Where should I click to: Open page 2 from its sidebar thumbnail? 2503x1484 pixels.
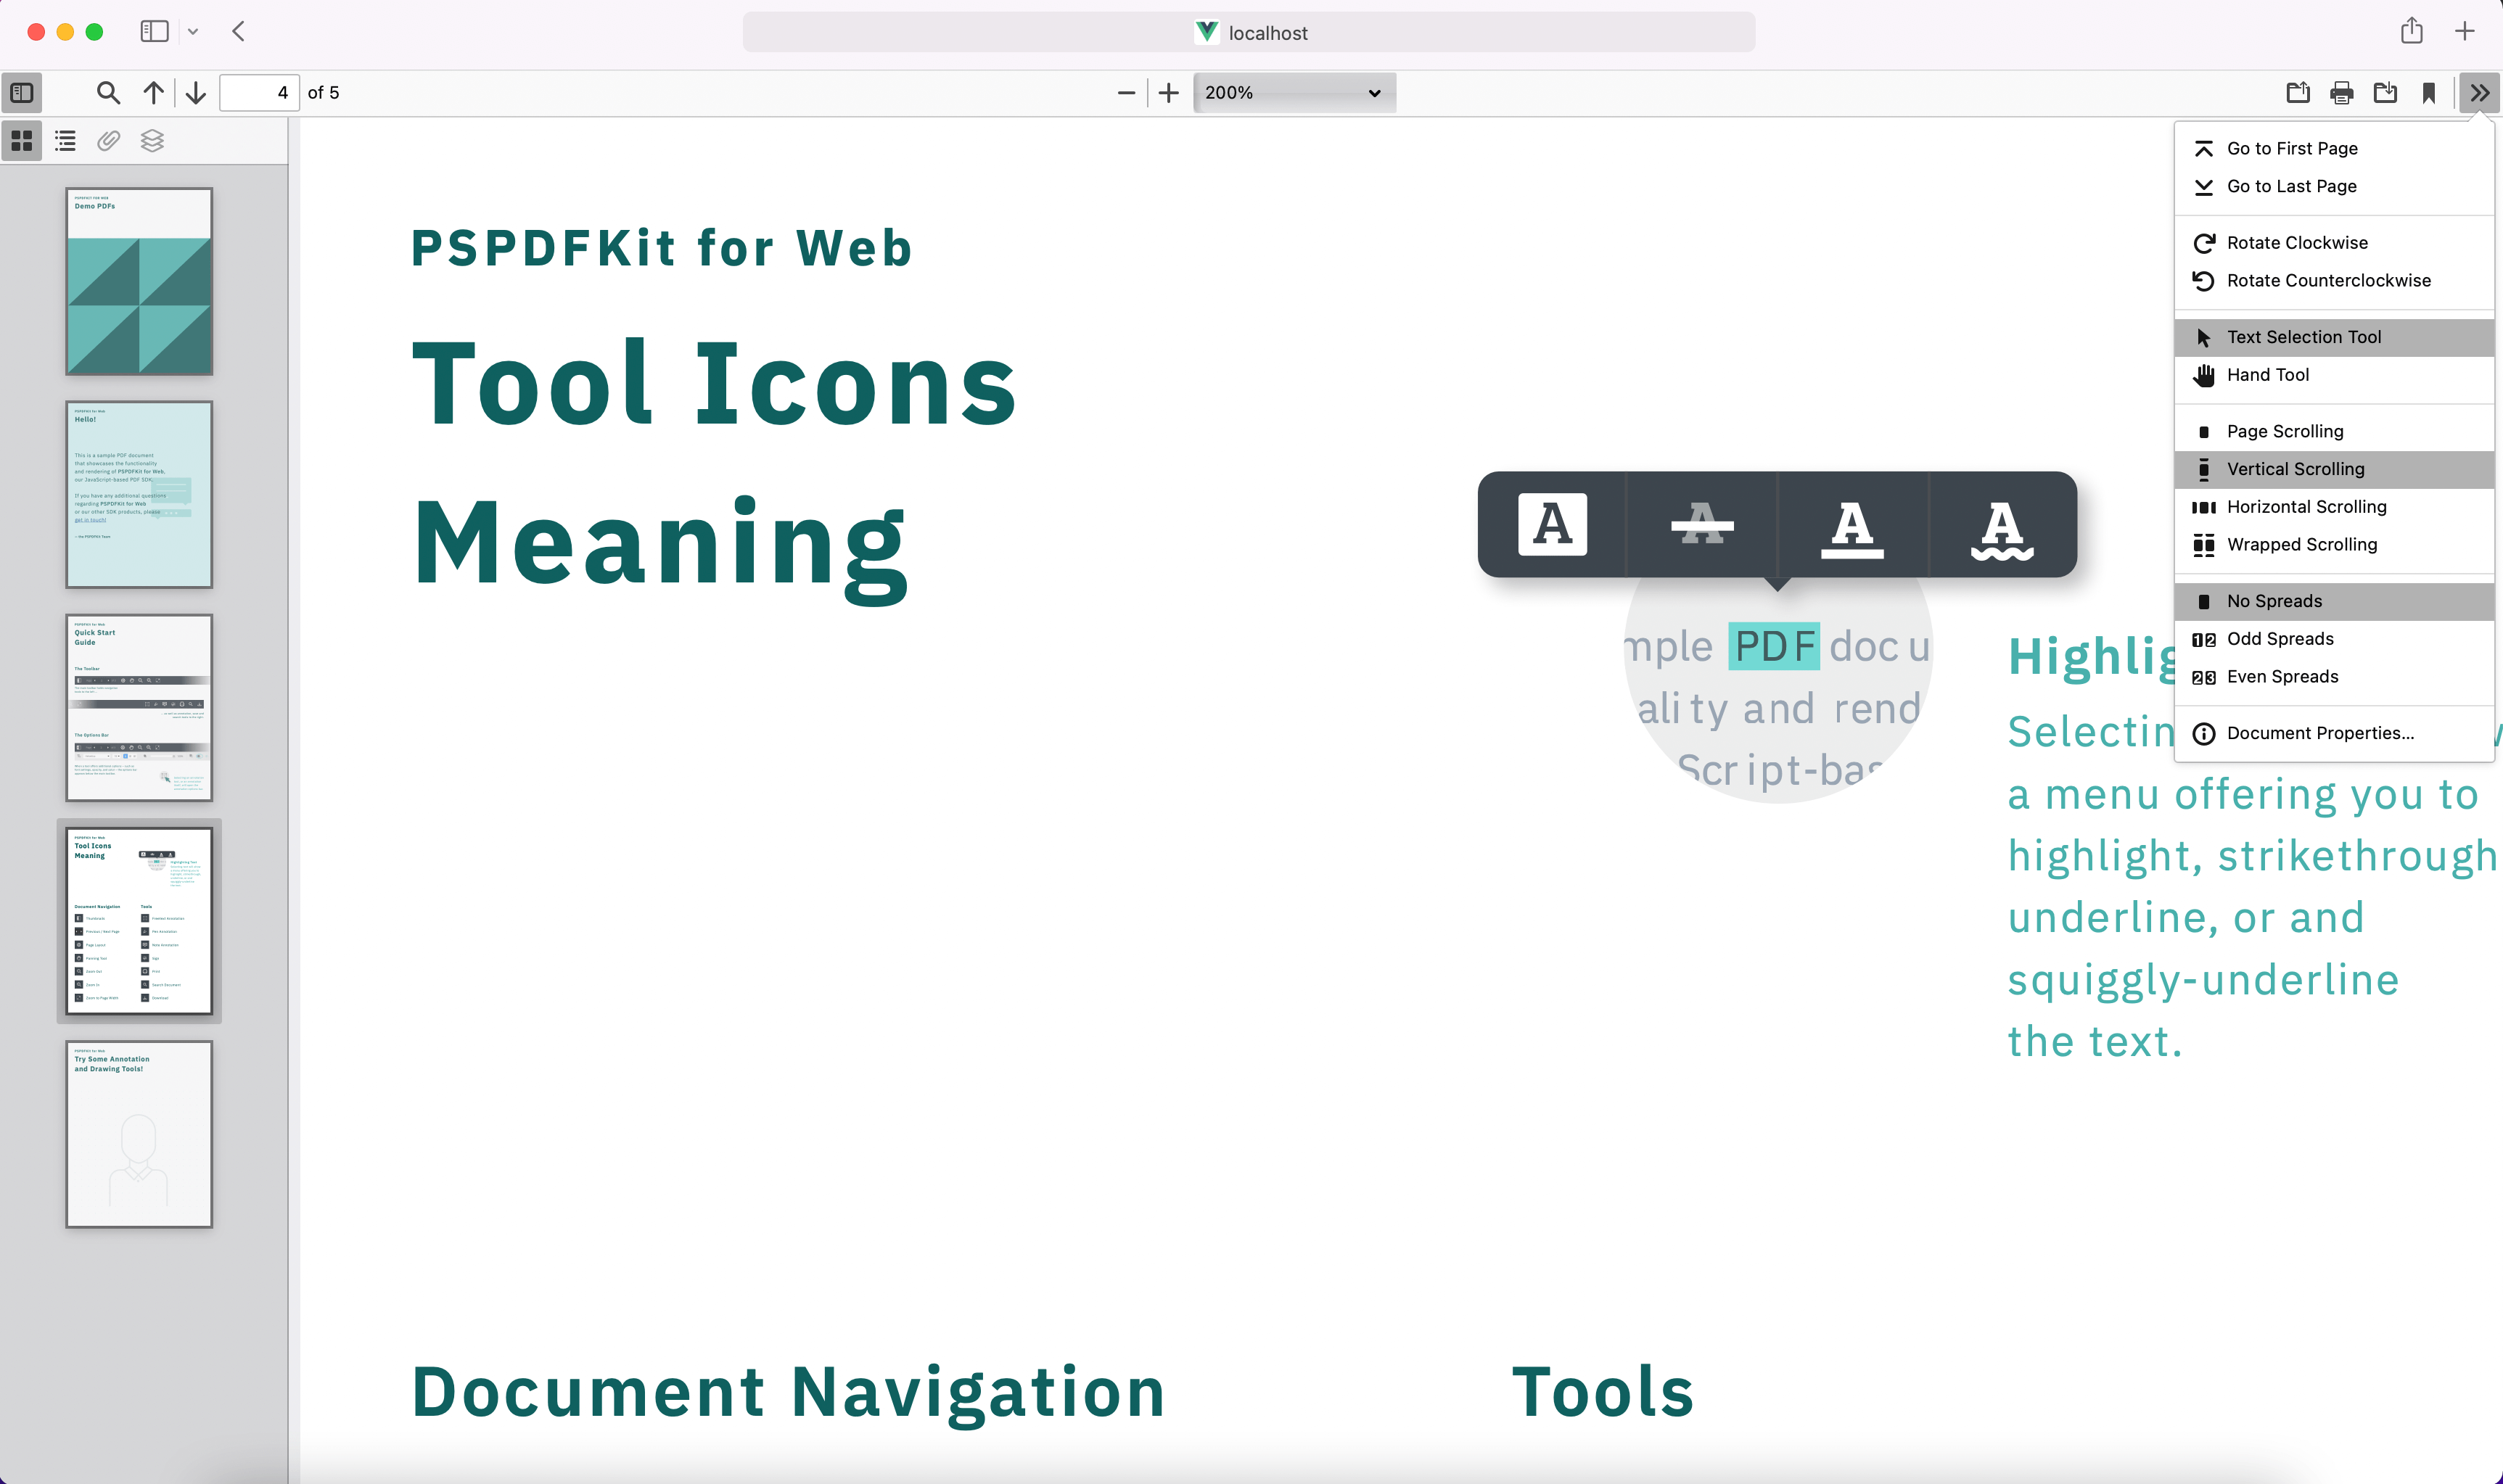tap(139, 494)
